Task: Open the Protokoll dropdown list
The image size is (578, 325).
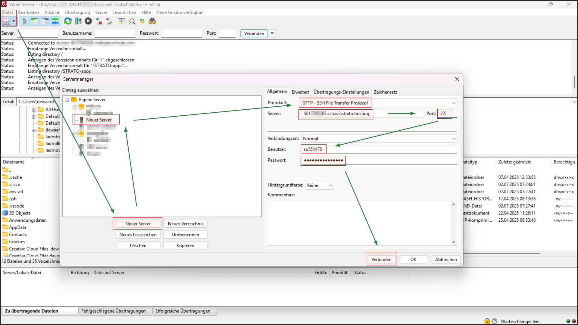Action: tap(454, 103)
